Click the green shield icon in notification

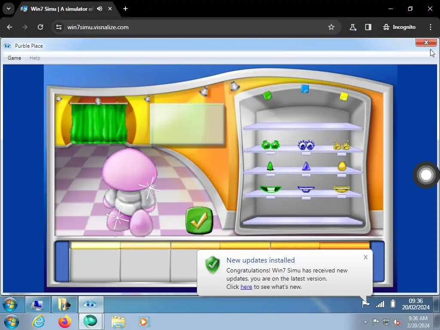tap(212, 265)
